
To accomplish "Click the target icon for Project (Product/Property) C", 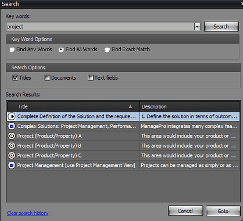I will click(x=12, y=155).
